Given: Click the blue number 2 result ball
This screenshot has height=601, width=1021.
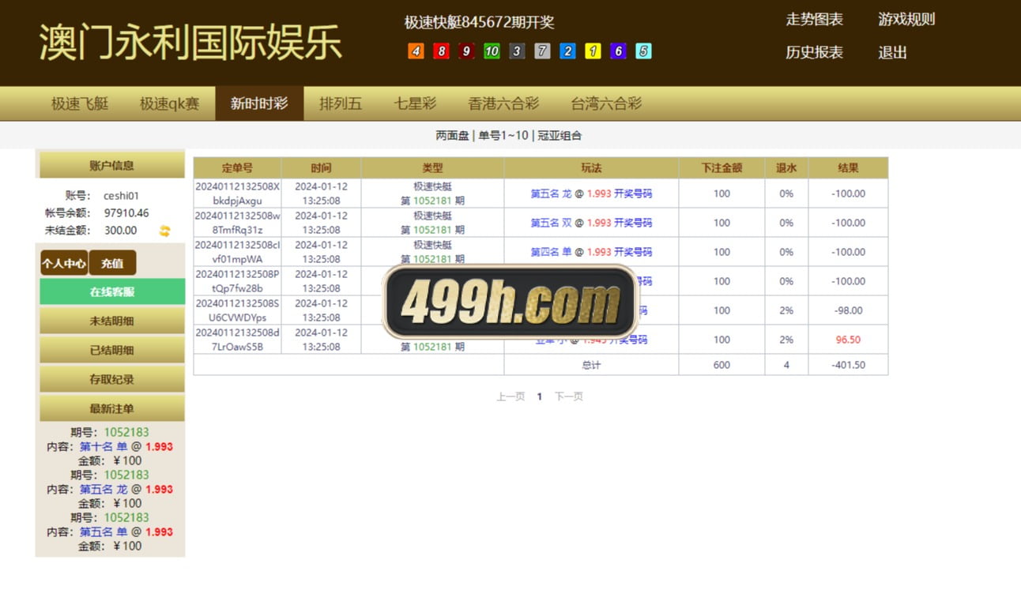Looking at the screenshot, I should coord(567,51).
